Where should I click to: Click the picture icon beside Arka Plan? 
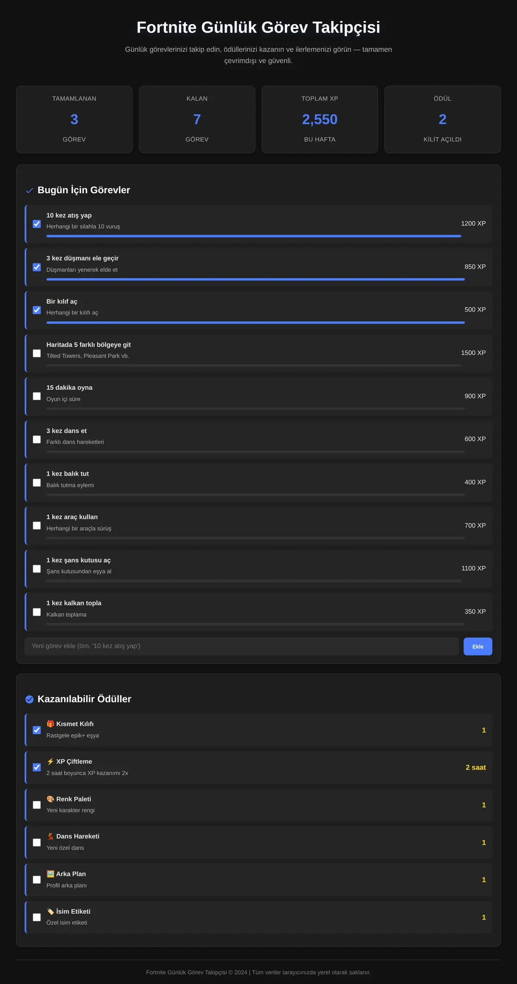pyautogui.click(x=50, y=874)
